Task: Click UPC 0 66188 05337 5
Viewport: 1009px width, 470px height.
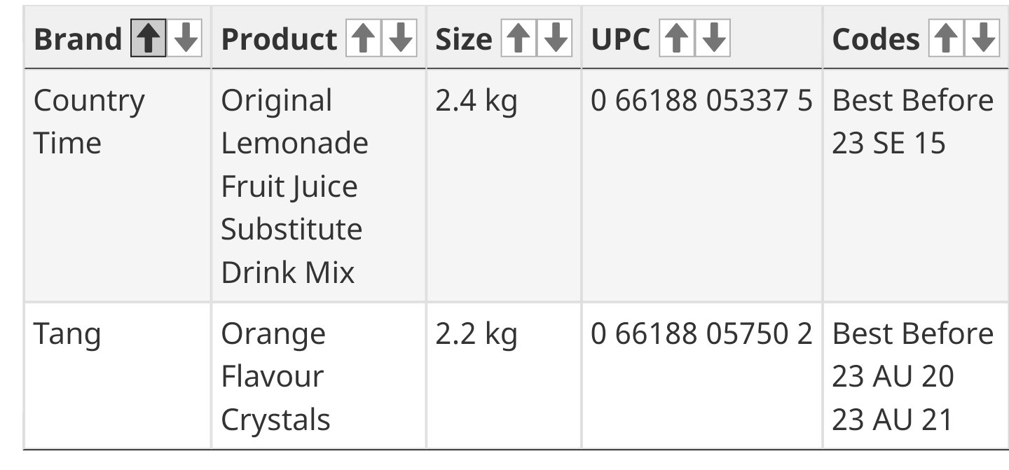Action: (701, 101)
